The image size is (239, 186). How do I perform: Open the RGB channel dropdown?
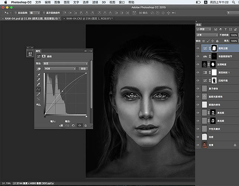coord(60,69)
